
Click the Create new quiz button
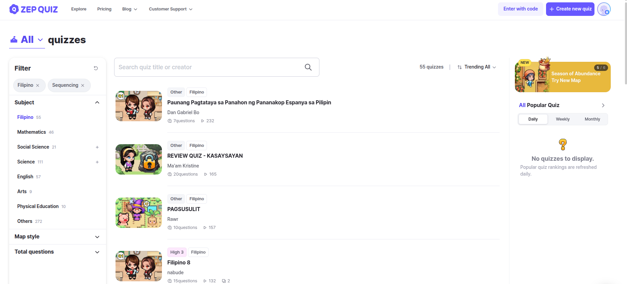[x=570, y=9]
